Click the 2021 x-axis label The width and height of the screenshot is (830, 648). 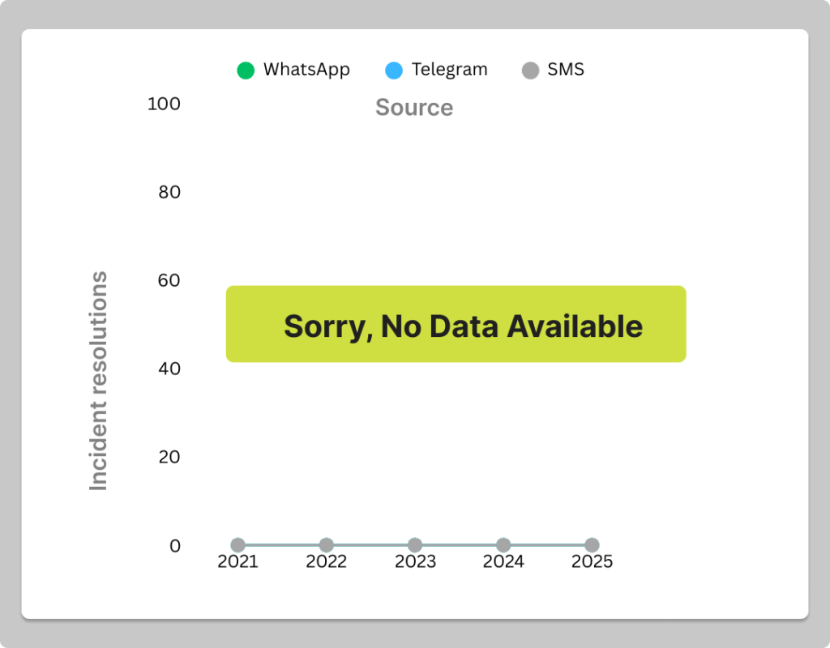coord(237,562)
